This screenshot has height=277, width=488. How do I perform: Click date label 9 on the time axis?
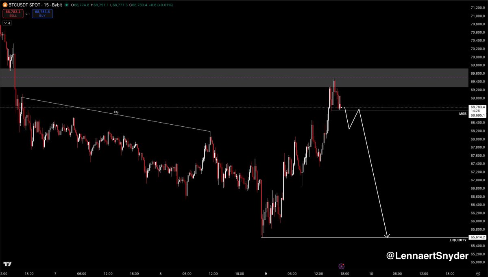pos(266,274)
